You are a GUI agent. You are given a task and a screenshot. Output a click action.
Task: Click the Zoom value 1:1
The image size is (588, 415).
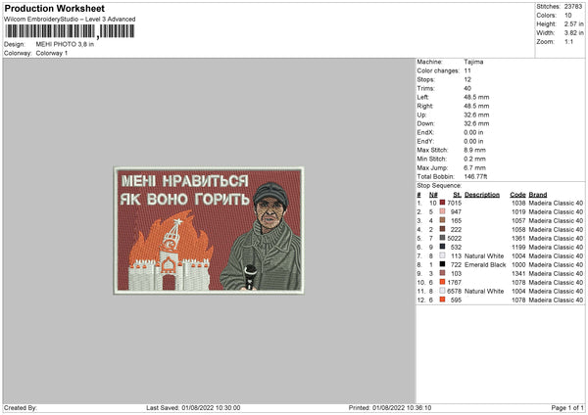click(x=568, y=41)
